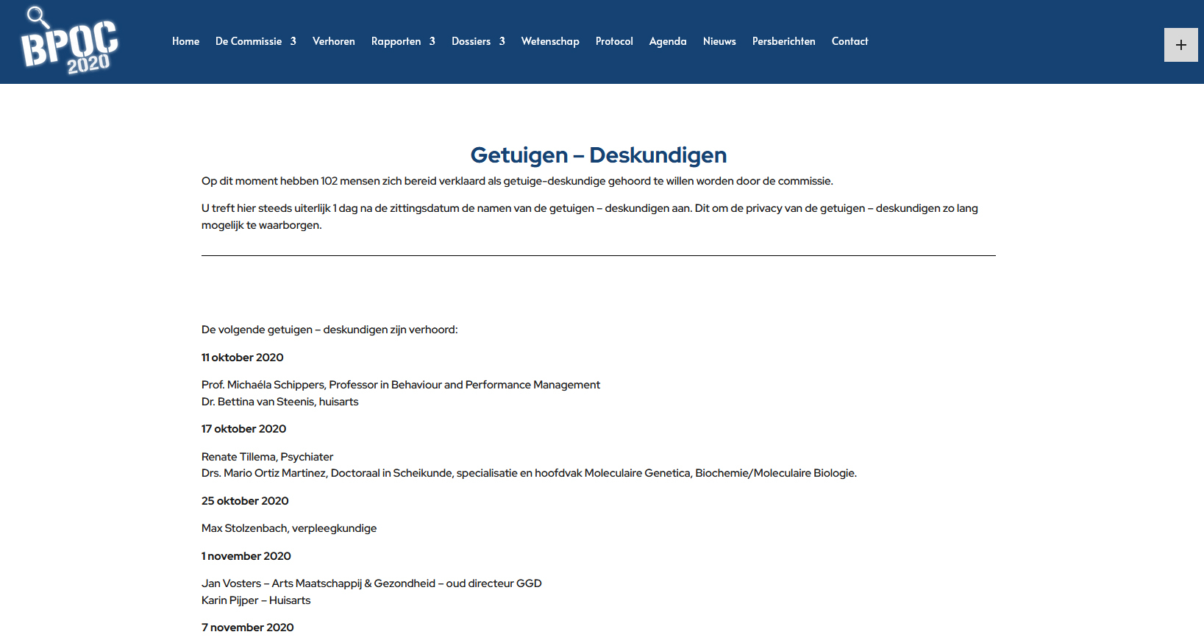
Task: Go to the Nieuws section
Action: [719, 41]
